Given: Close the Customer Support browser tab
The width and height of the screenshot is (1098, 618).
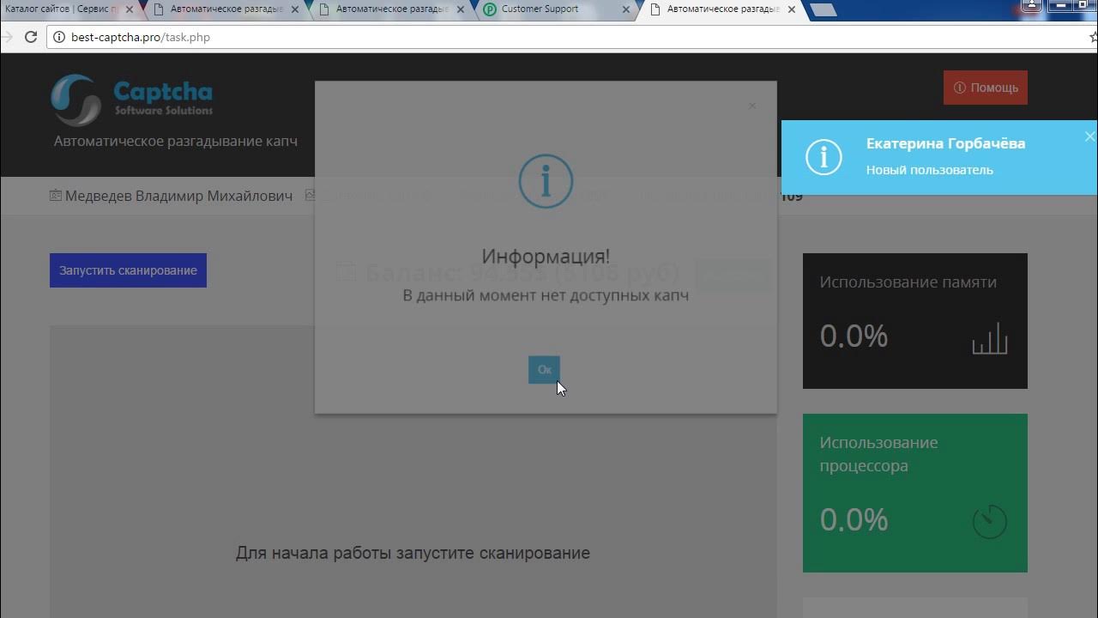Looking at the screenshot, I should pos(626,10).
